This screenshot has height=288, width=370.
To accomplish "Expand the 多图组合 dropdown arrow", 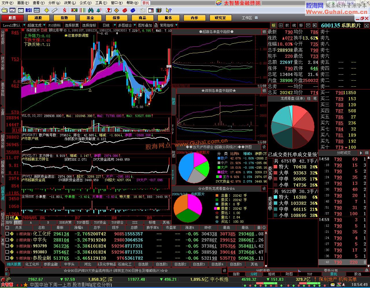I will click(134, 25).
